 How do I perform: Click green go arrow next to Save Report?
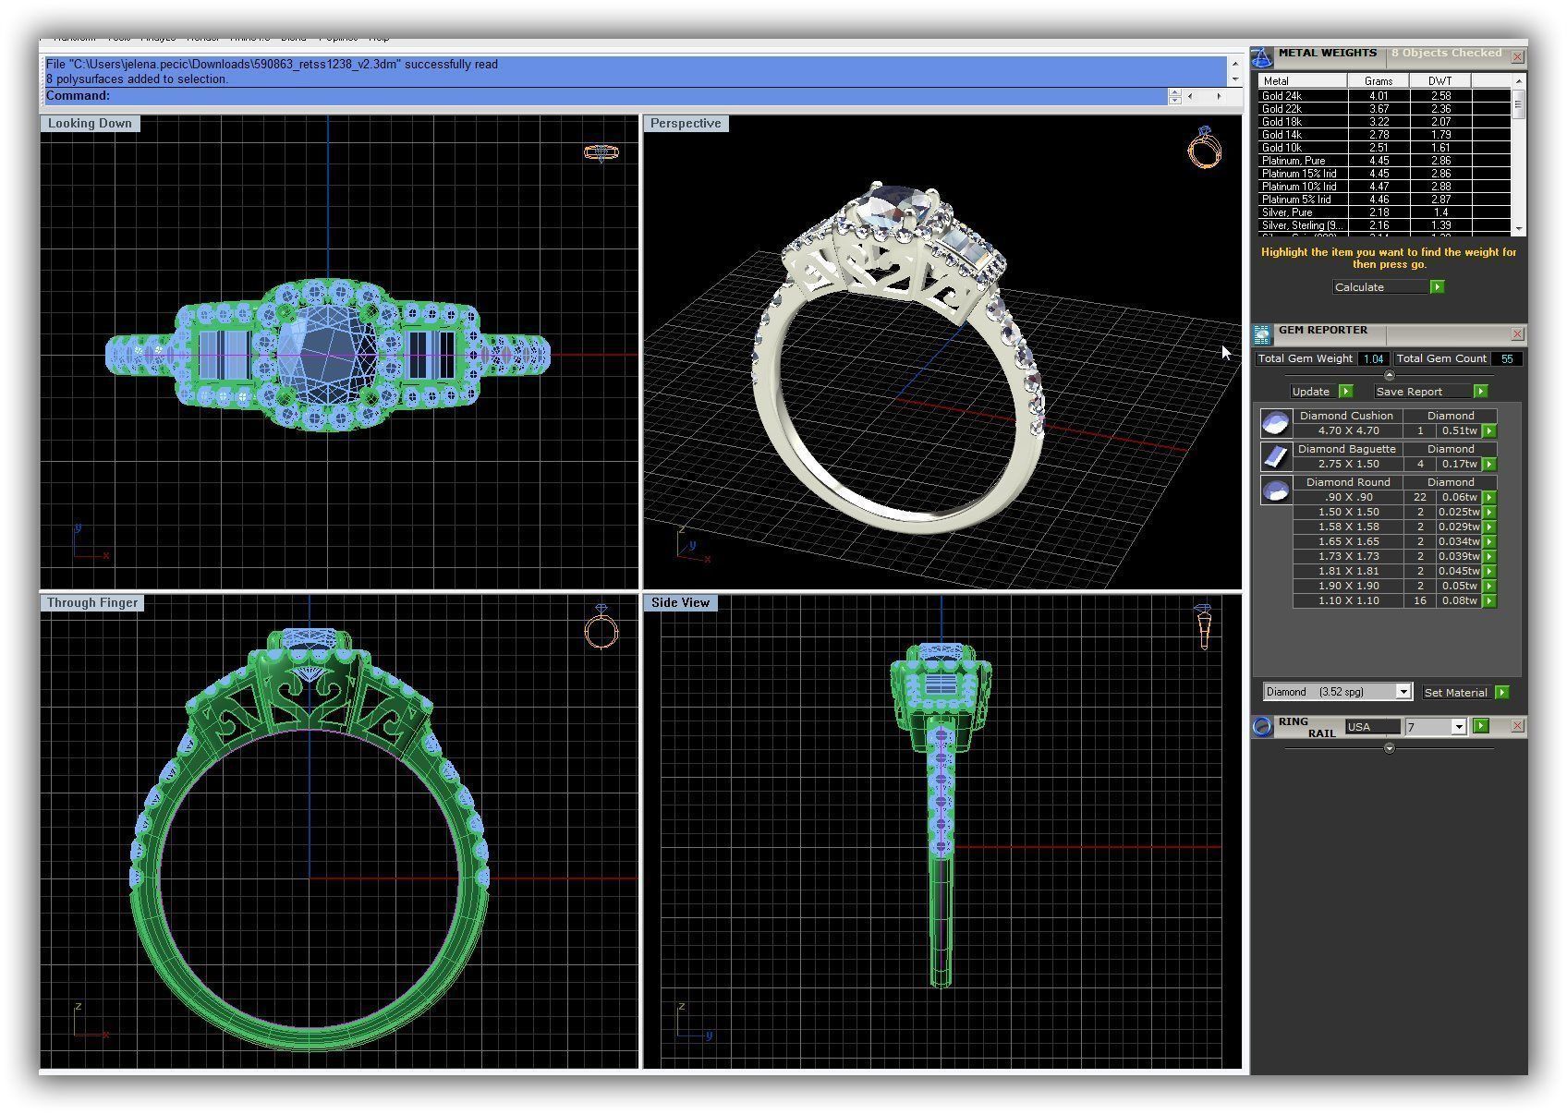(1480, 392)
